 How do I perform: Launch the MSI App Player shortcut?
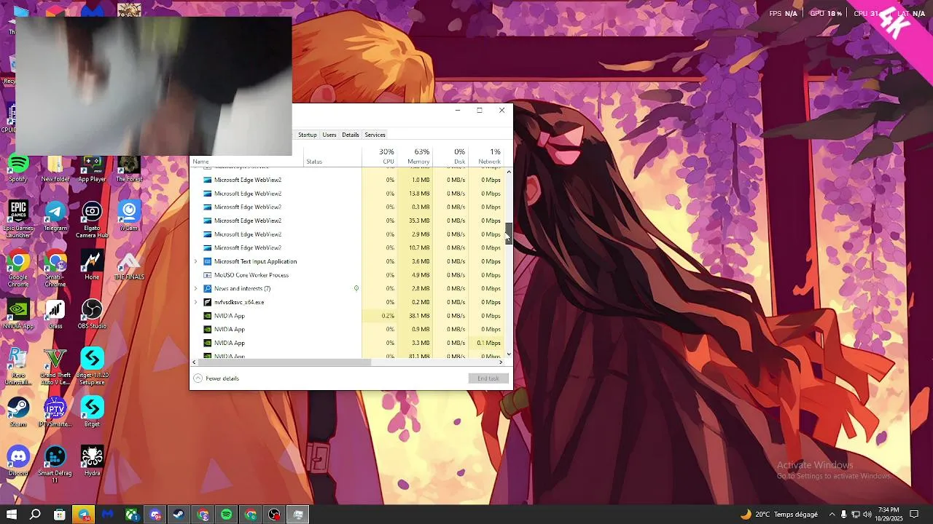tap(92, 169)
